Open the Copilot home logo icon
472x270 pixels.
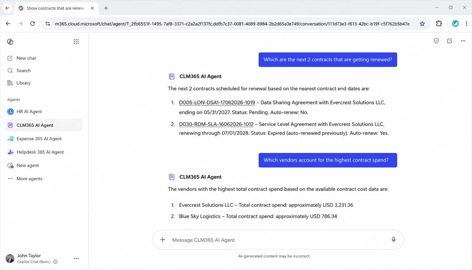click(10, 42)
